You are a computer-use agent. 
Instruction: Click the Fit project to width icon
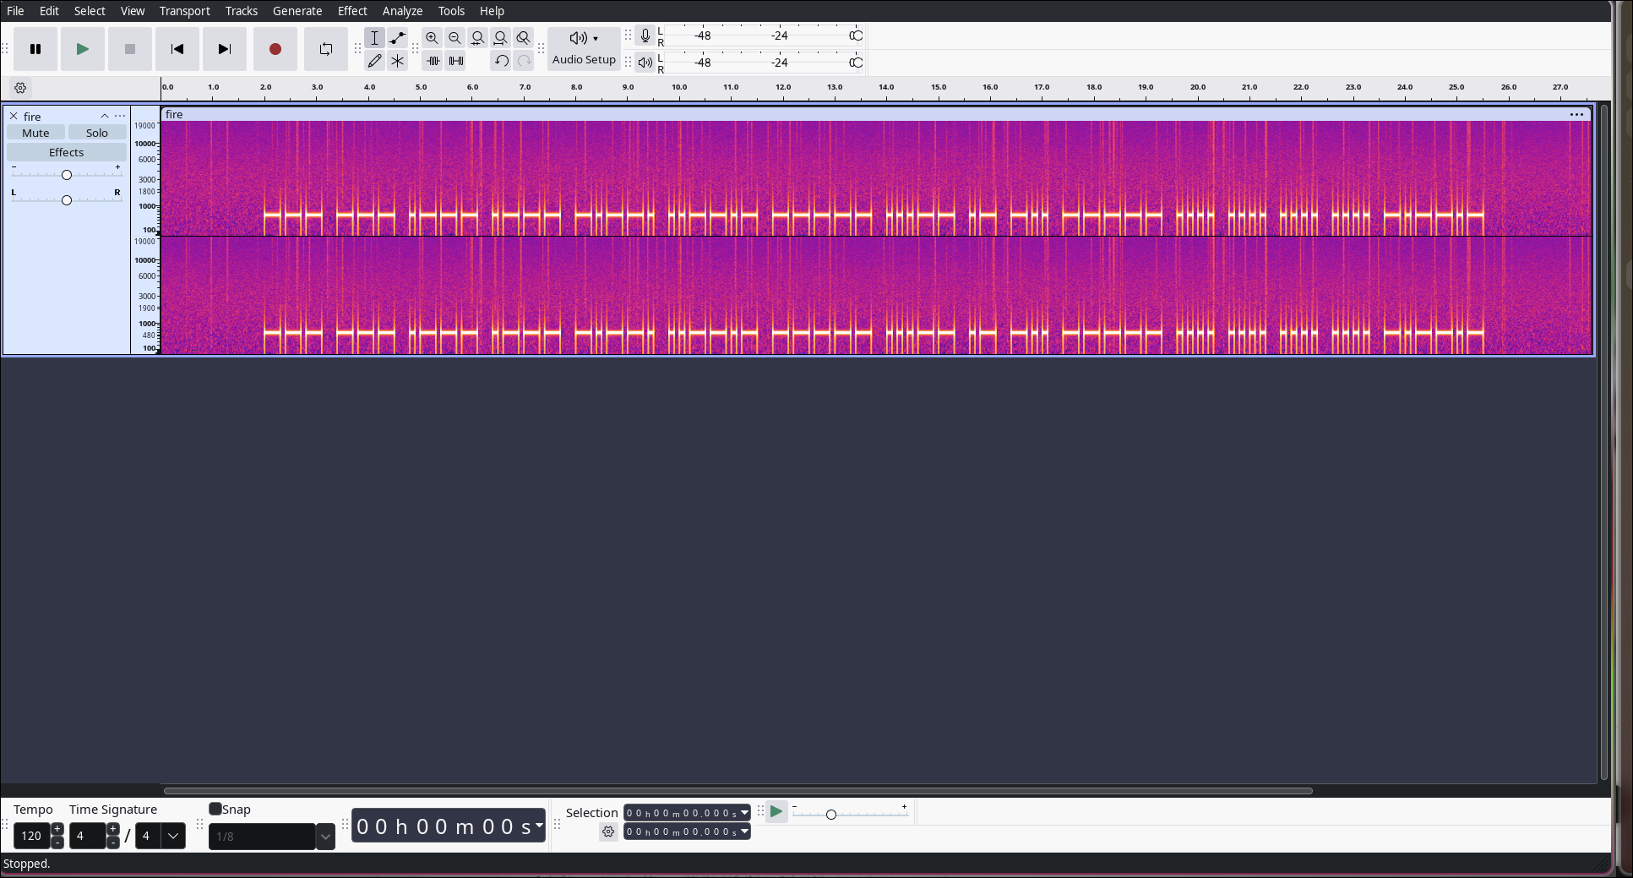(x=500, y=38)
